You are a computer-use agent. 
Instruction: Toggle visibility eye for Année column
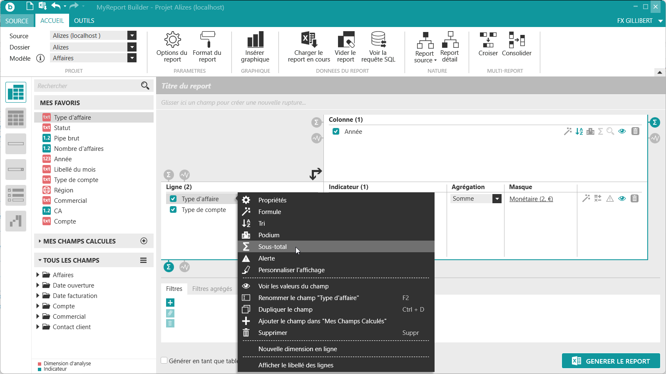tap(622, 131)
